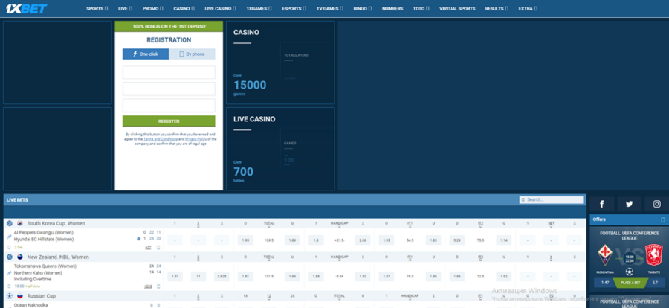
Task: Click first registration input field
Action: click(x=169, y=72)
